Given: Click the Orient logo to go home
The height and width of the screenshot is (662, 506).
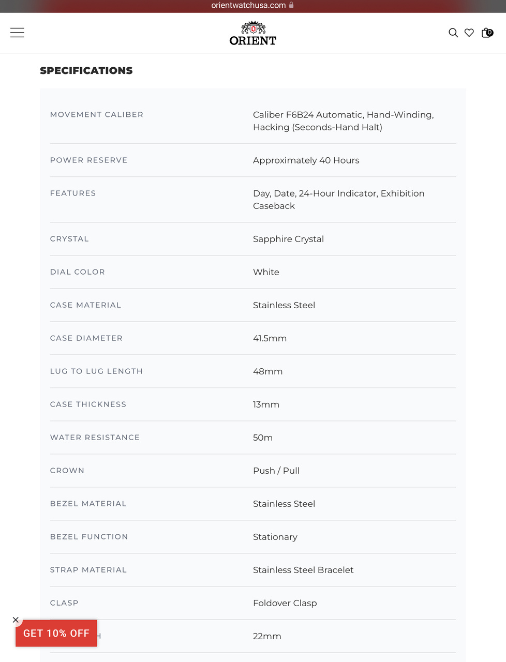Looking at the screenshot, I should pyautogui.click(x=253, y=34).
